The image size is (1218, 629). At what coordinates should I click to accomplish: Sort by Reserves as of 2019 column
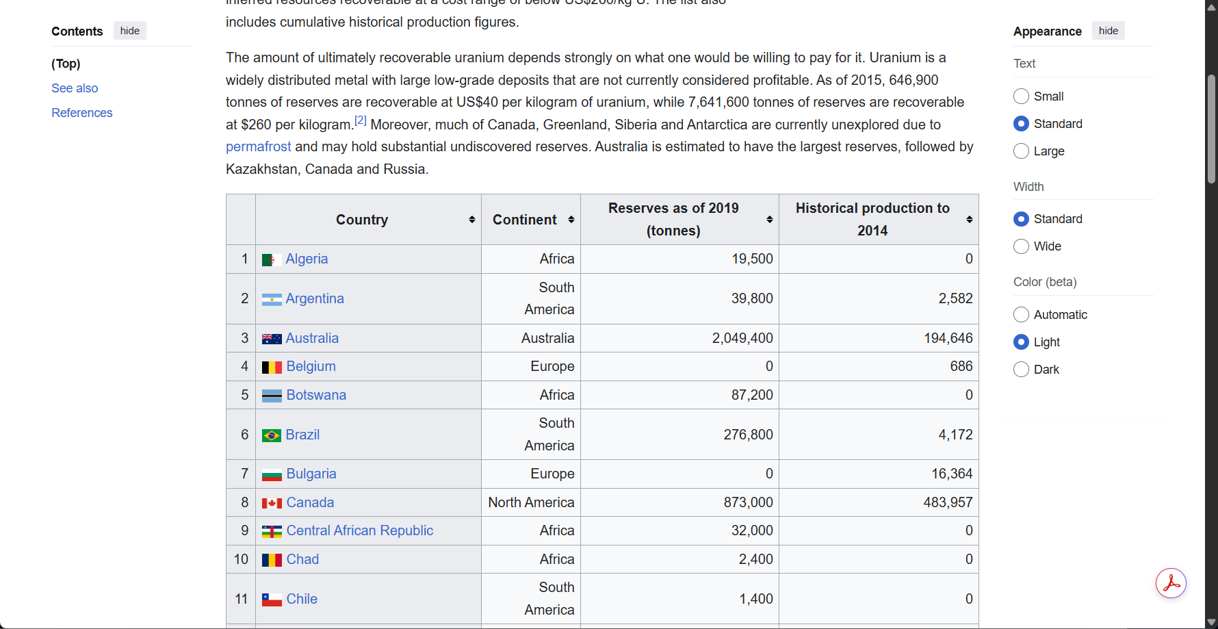click(769, 220)
